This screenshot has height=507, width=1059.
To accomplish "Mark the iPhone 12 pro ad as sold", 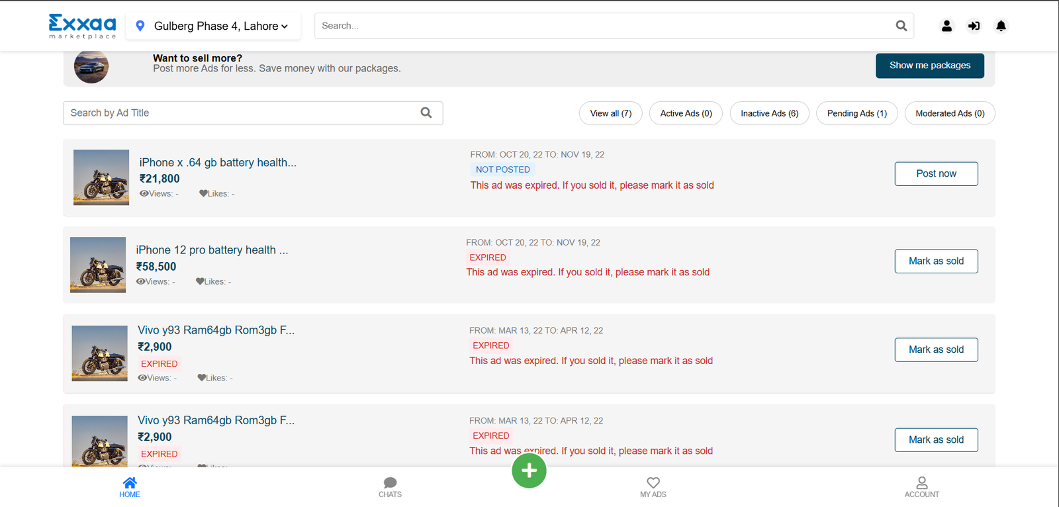I will (x=936, y=261).
